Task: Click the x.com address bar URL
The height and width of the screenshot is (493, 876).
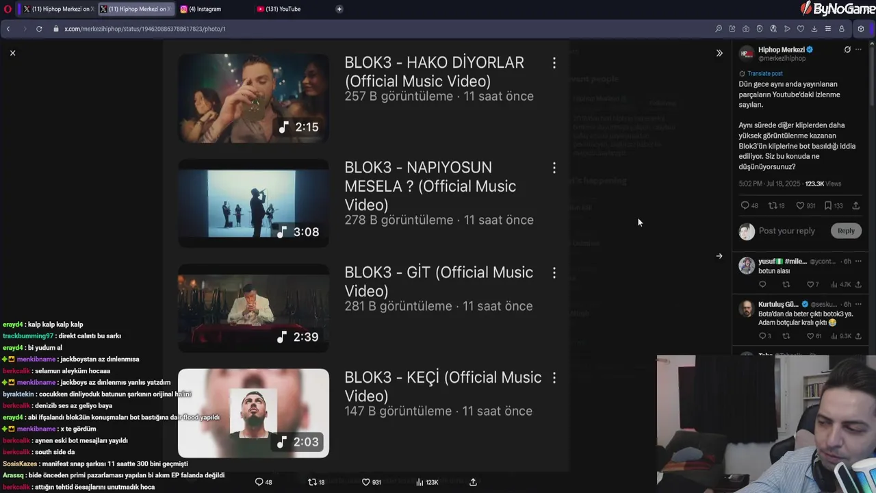Action: pyautogui.click(x=145, y=29)
